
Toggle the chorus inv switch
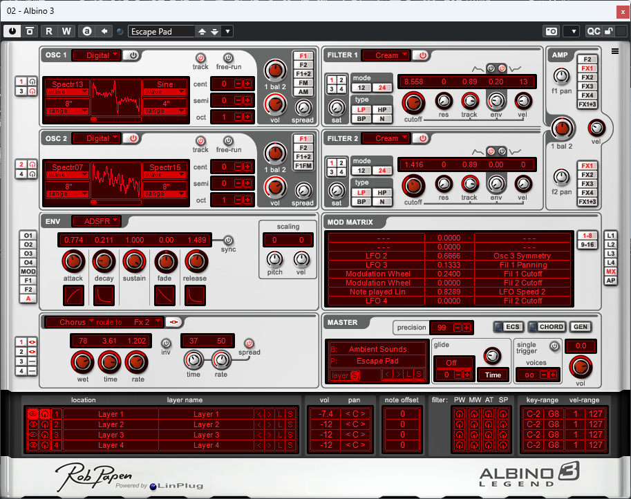[x=166, y=343]
